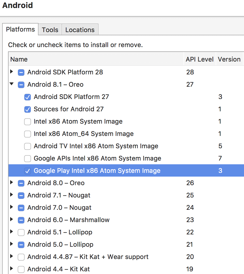Click API level 26 cell
The height and width of the screenshot is (274, 244).
click(190, 183)
